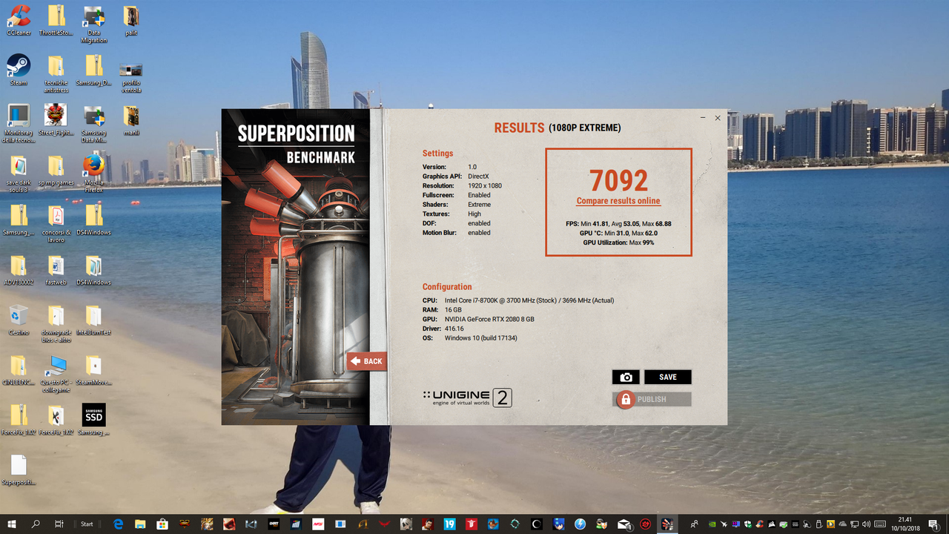Viewport: 949px width, 534px height.
Task: Click the locked Publish button
Action: [x=653, y=399]
